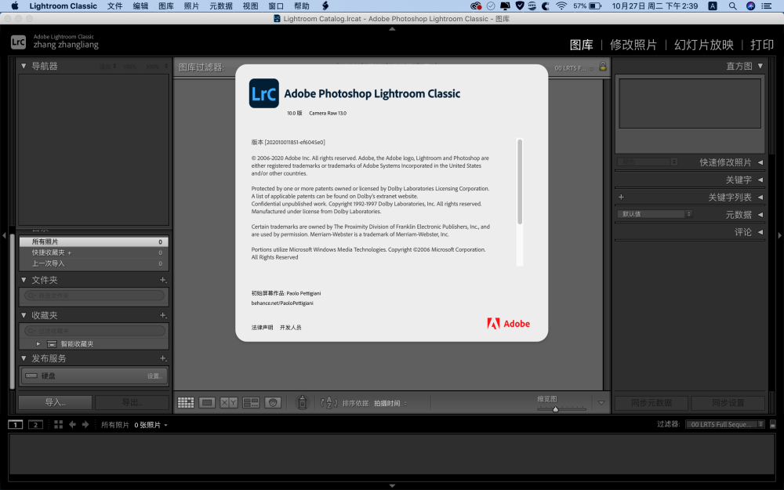
Task: Hide the right panel group with edge arrow
Action: (x=779, y=235)
